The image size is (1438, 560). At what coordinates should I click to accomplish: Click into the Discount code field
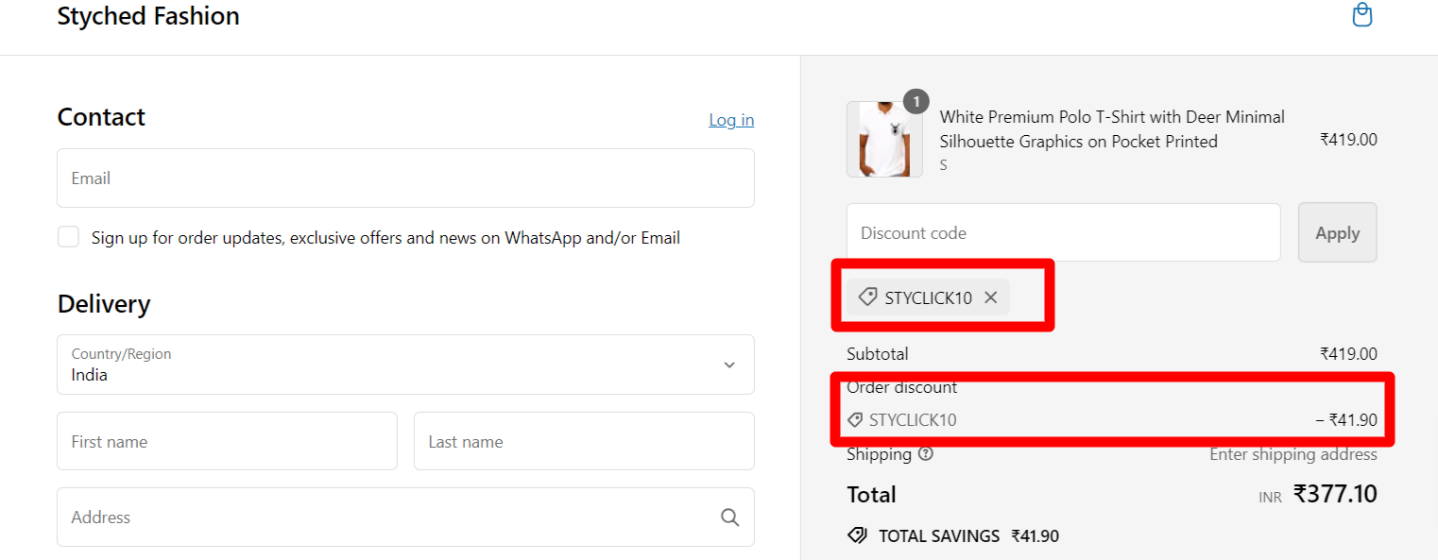1063,233
